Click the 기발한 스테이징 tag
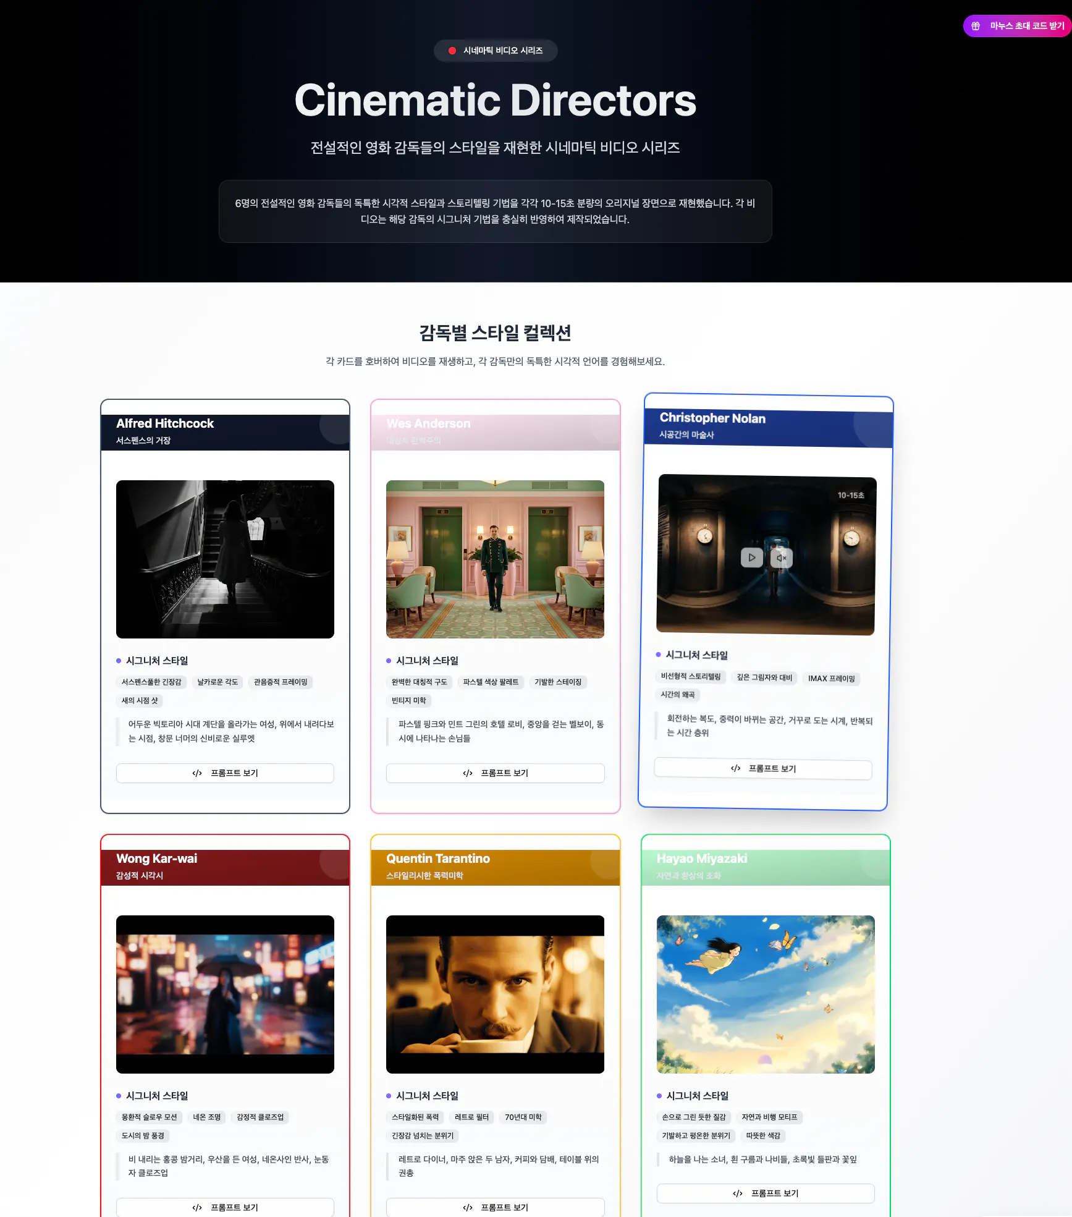The height and width of the screenshot is (1217, 1072). coord(558,682)
